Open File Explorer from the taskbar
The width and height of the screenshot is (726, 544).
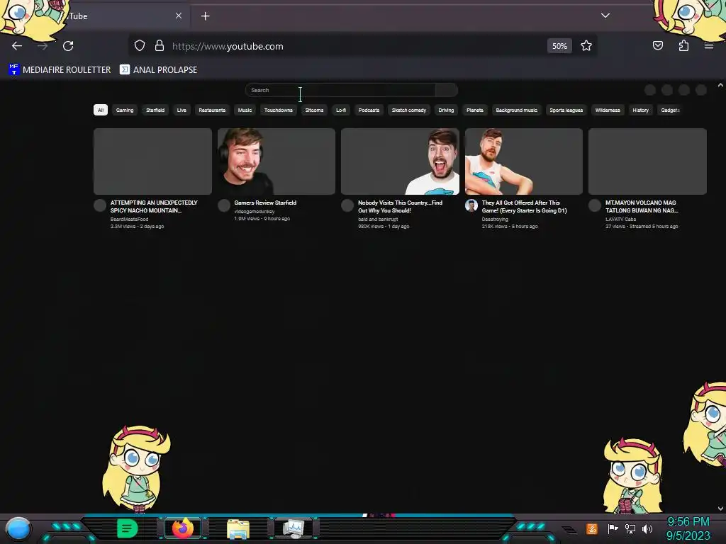click(238, 528)
